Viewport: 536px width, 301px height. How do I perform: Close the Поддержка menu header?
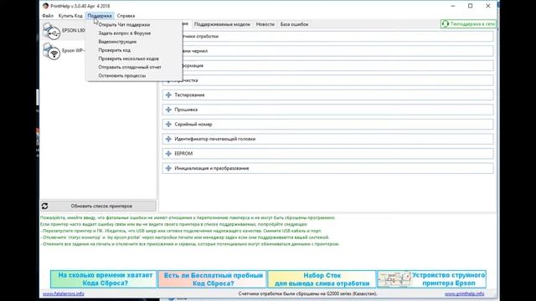pos(100,16)
